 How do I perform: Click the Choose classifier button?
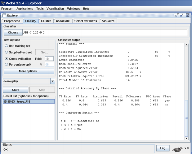[13, 32]
